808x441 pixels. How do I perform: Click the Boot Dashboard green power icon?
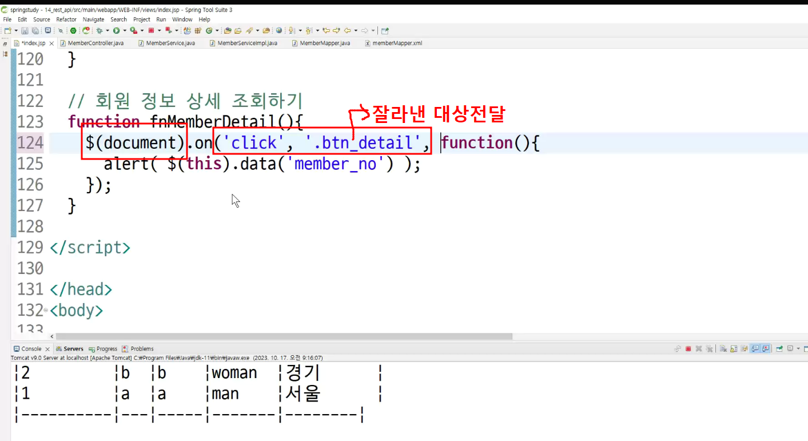point(73,30)
